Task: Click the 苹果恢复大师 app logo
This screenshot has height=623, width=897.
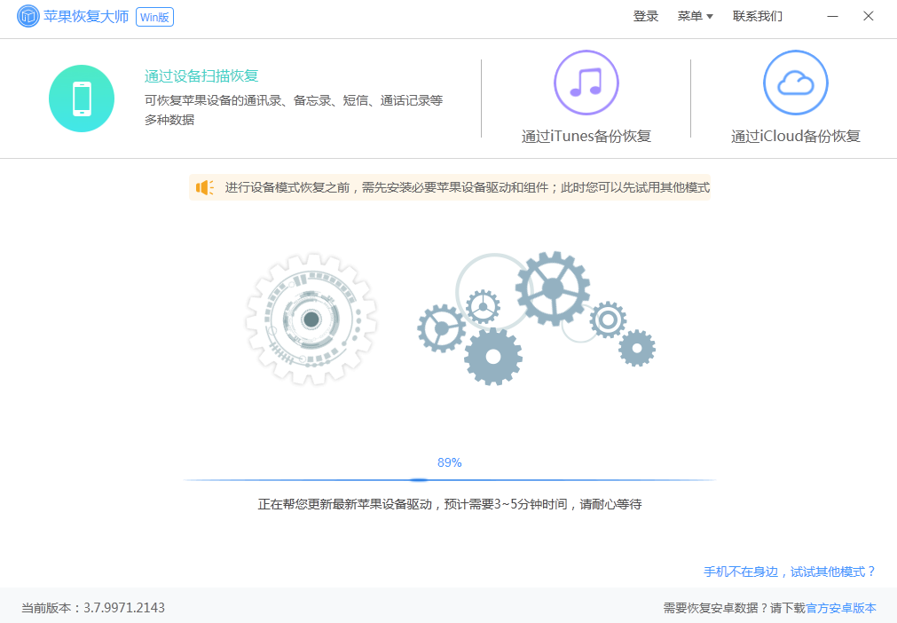Action: (29, 16)
